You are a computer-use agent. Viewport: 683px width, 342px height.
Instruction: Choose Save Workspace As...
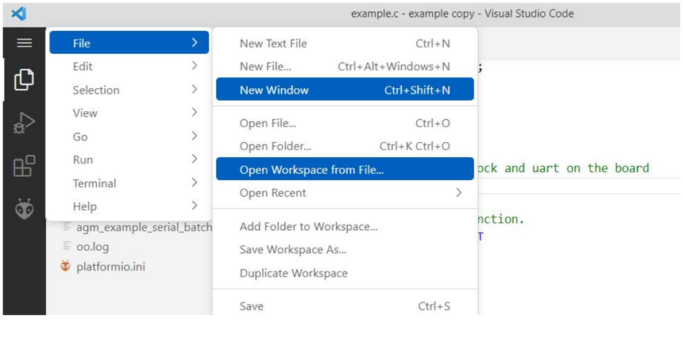click(x=345, y=249)
